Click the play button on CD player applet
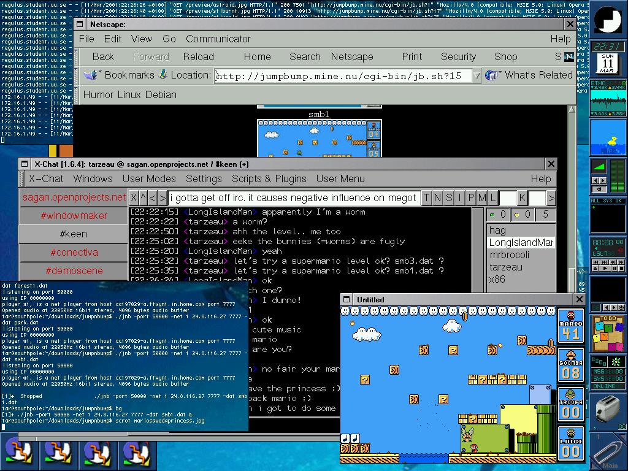Viewport: 628px width, 471px height. [x=605, y=268]
